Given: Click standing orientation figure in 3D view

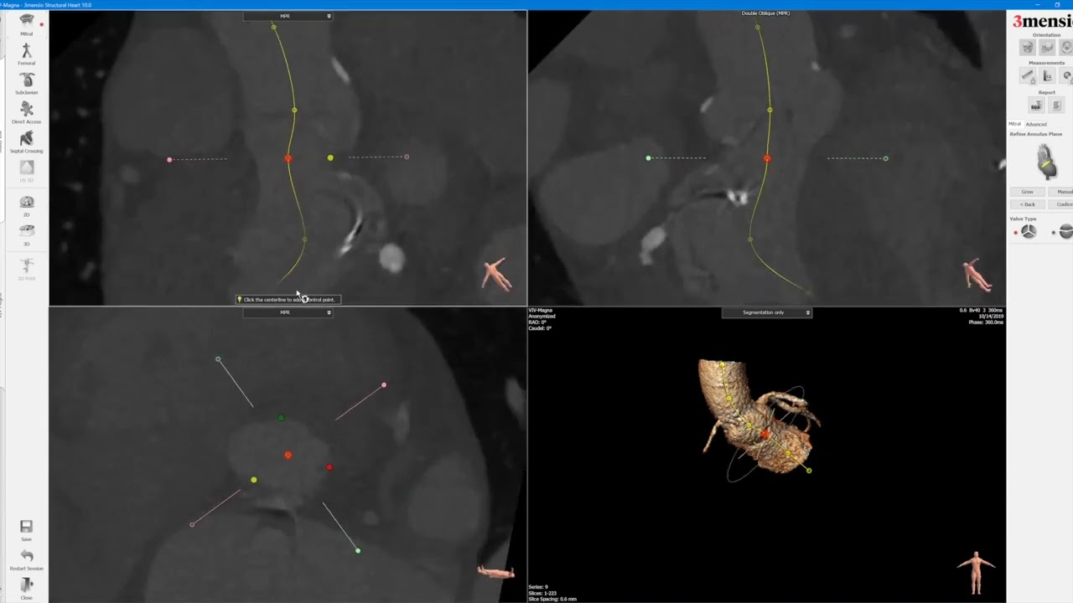Looking at the screenshot, I should (976, 573).
